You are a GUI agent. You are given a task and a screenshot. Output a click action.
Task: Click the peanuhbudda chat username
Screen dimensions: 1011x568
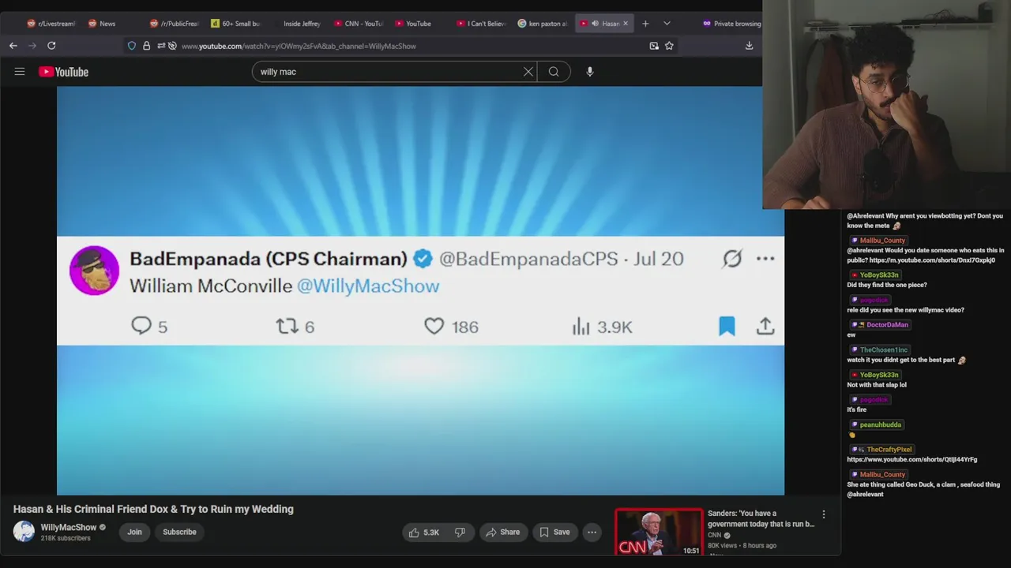(880, 424)
